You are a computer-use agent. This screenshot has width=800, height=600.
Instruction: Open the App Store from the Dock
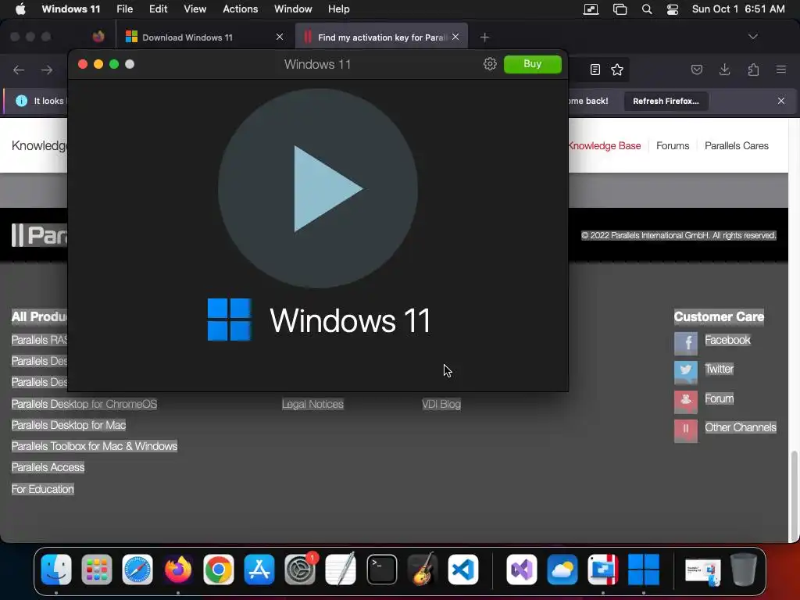coord(259,570)
